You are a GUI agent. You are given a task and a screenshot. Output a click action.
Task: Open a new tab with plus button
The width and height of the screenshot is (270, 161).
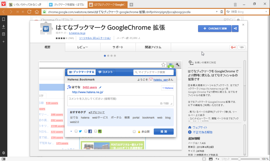click(x=131, y=5)
